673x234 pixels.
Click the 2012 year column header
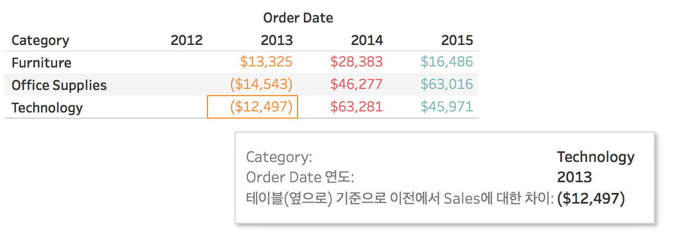(x=187, y=40)
